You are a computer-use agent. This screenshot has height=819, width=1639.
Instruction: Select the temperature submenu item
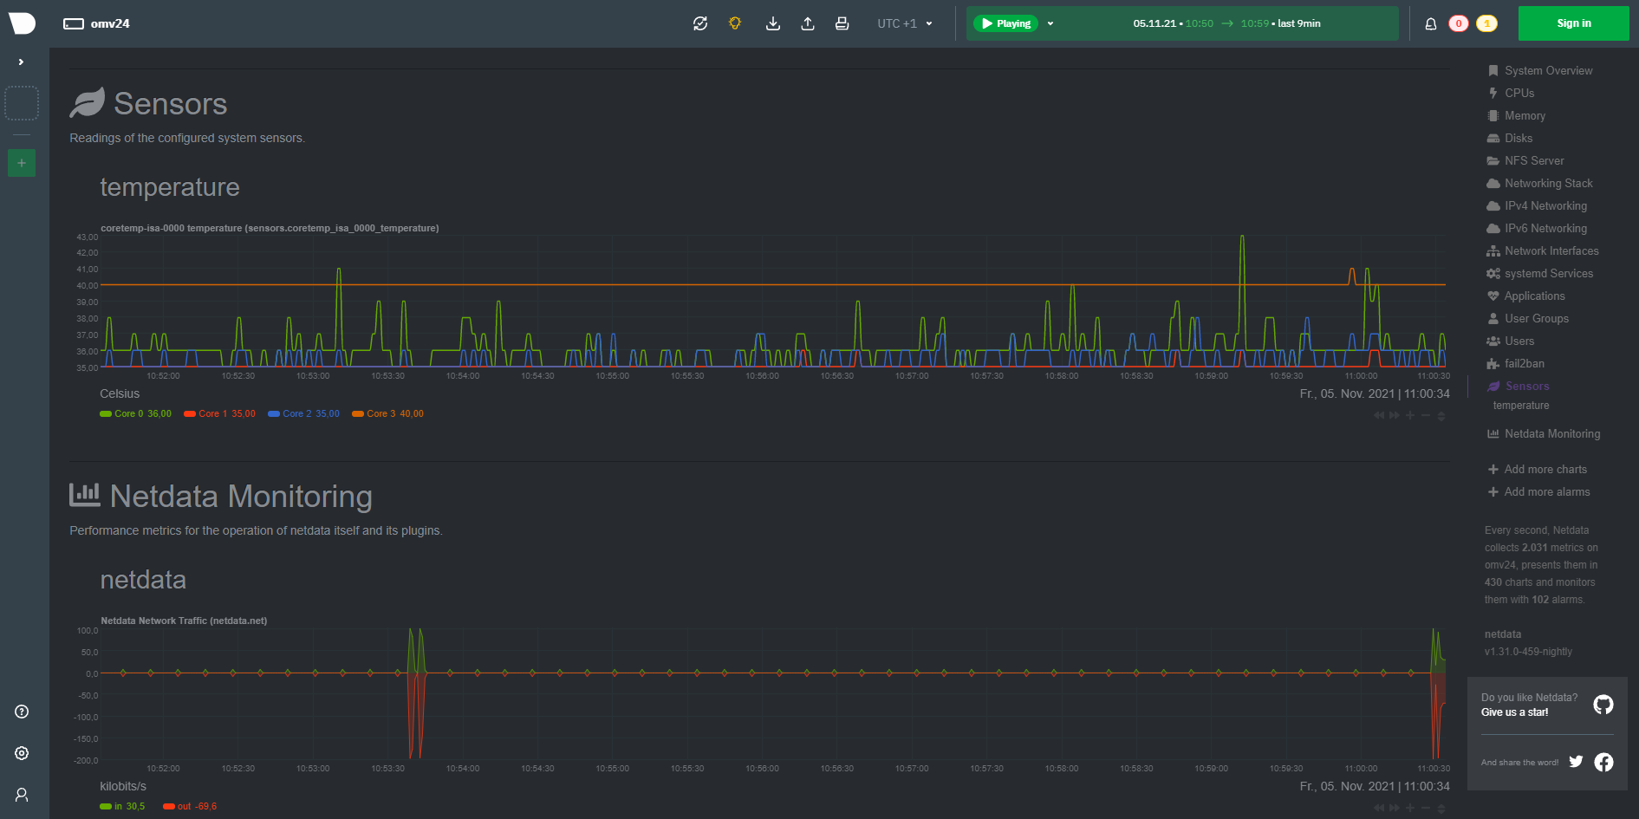click(1521, 406)
